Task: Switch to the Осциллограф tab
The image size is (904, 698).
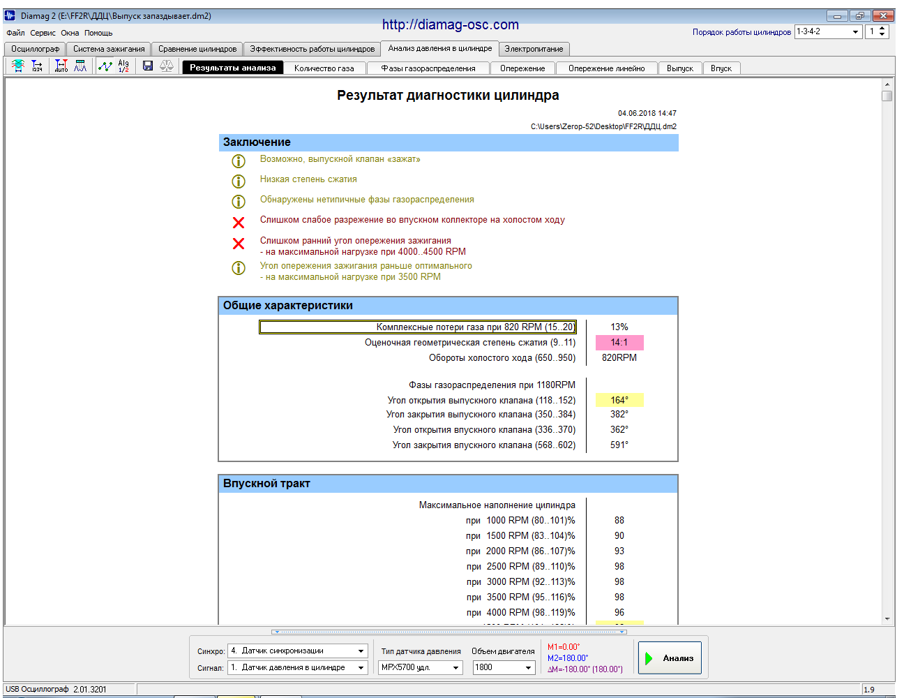Action: [36, 49]
